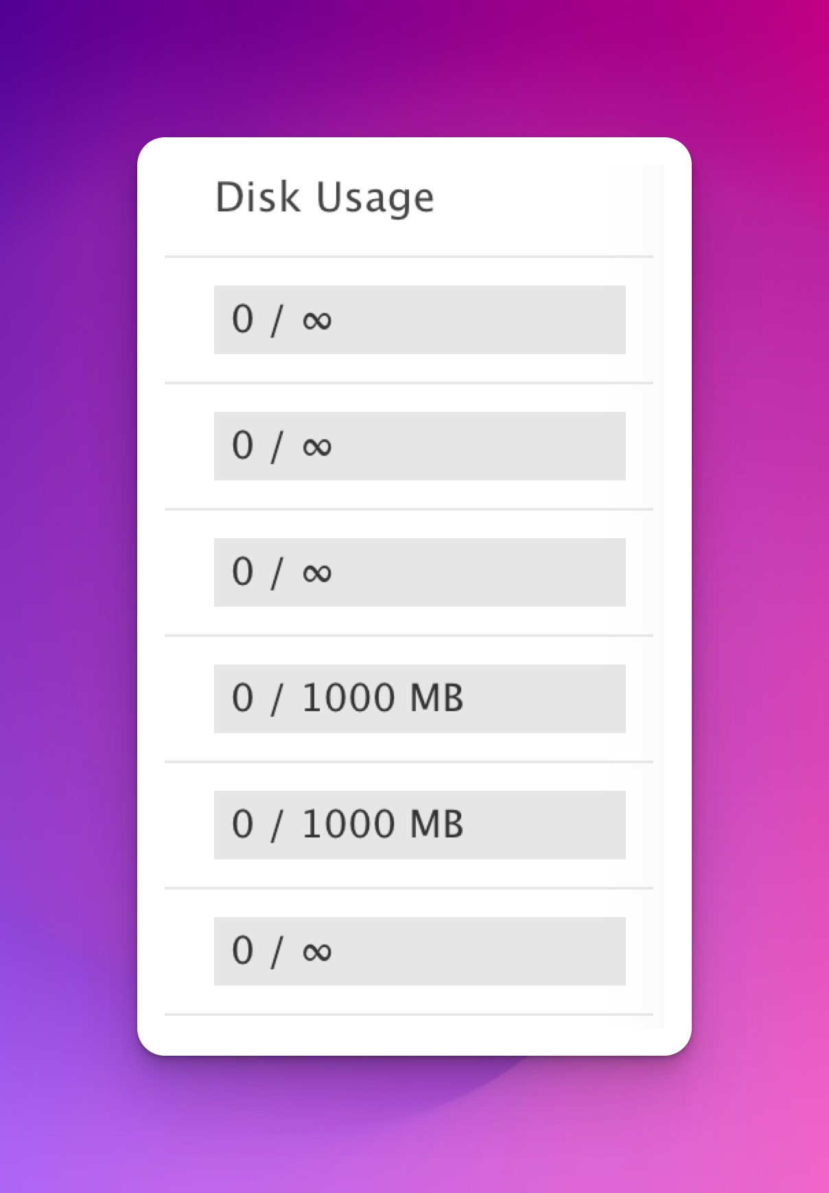The width and height of the screenshot is (829, 1193).
Task: Click the "1000 MB" text in fourth row
Action: [x=382, y=698]
